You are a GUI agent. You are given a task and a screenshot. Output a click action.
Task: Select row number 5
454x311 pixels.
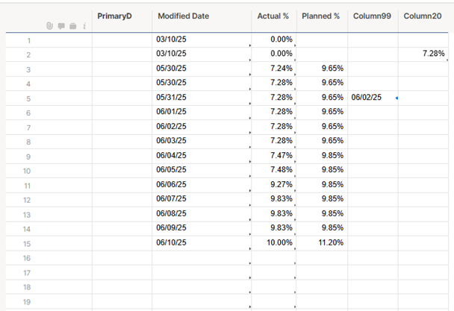28,98
